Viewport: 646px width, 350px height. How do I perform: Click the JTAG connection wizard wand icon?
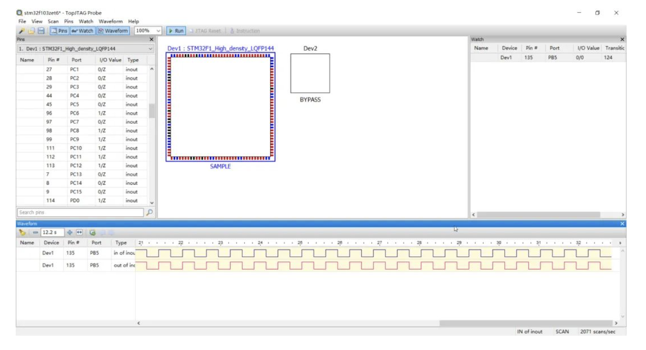click(22, 31)
